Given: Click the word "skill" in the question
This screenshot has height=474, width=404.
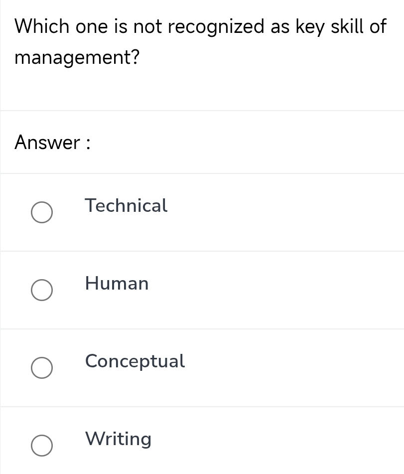Looking at the screenshot, I should (347, 26).
